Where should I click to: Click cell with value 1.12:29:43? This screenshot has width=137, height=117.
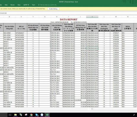tap(80, 100)
